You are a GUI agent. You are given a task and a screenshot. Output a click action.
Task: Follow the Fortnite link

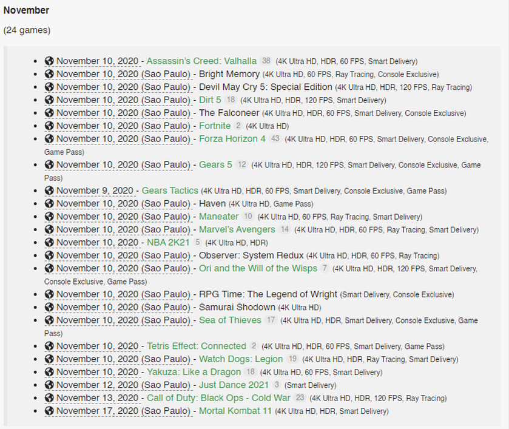(x=215, y=126)
